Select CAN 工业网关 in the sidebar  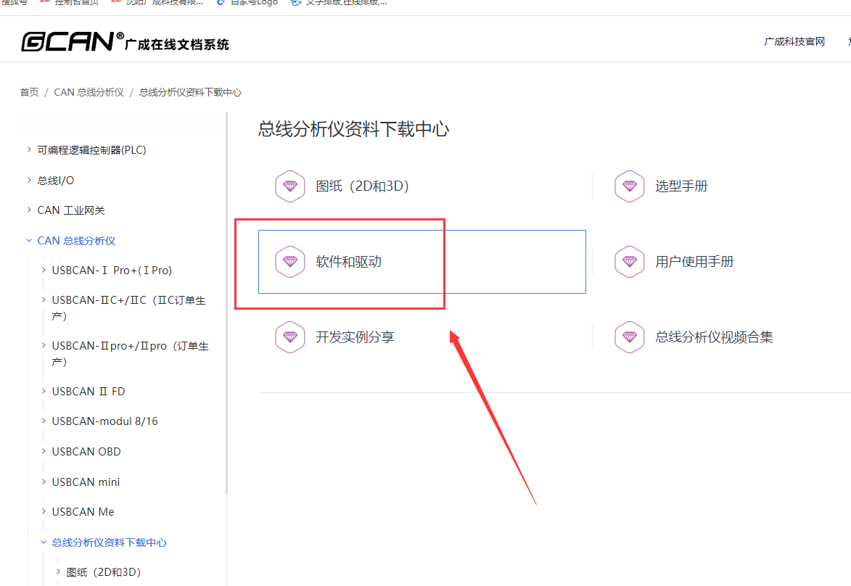71,210
